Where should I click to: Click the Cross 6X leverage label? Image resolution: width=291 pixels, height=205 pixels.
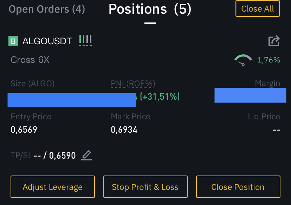click(30, 60)
